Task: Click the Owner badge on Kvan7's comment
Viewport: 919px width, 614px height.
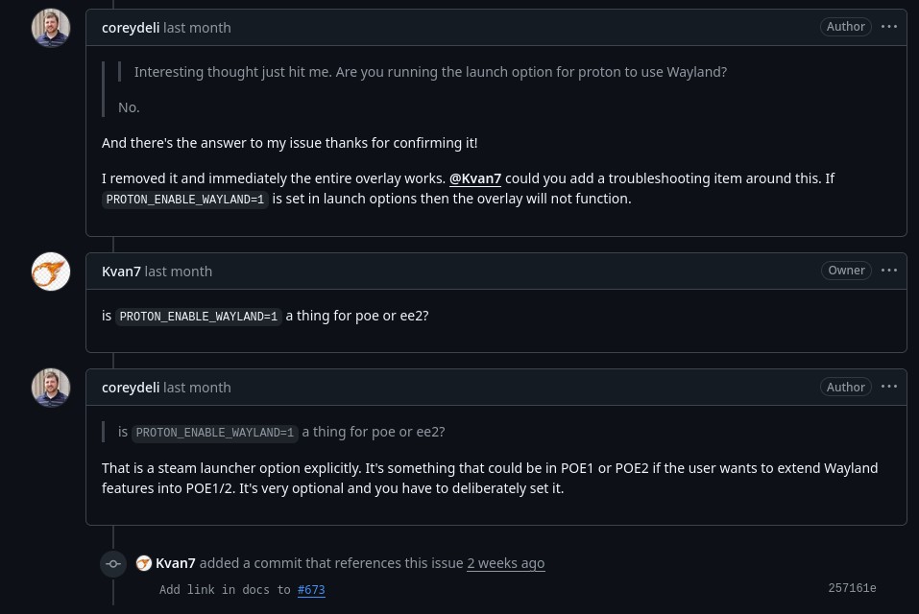Action: click(846, 271)
